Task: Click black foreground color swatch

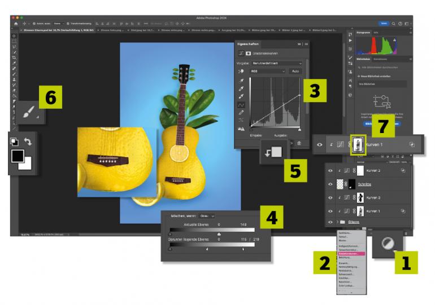Action: point(18,156)
